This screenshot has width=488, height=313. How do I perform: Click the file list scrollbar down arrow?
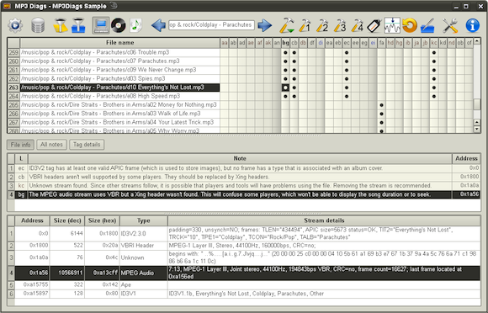[x=477, y=129]
